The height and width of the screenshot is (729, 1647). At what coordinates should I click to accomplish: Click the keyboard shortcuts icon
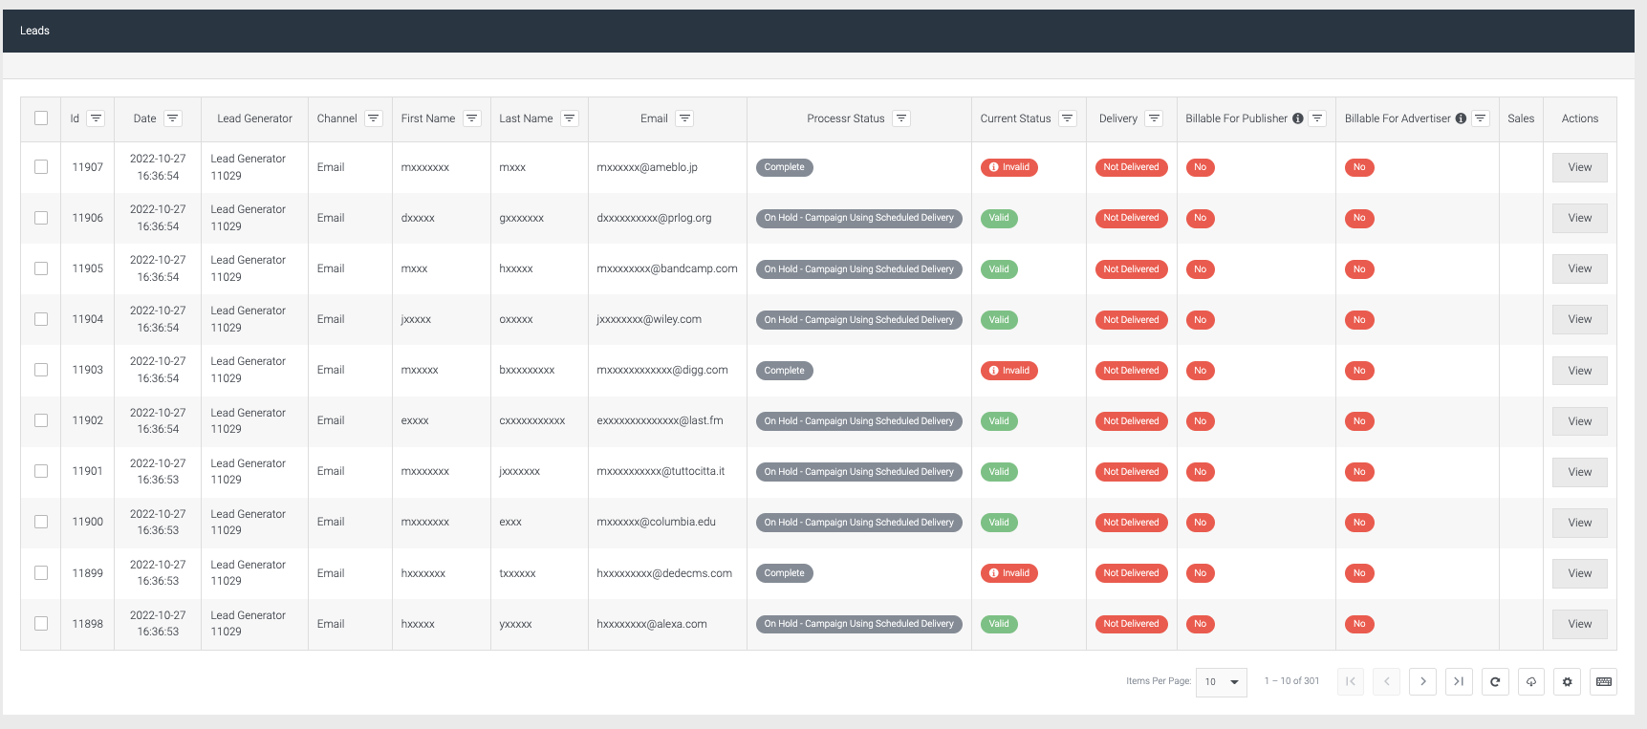(1603, 681)
